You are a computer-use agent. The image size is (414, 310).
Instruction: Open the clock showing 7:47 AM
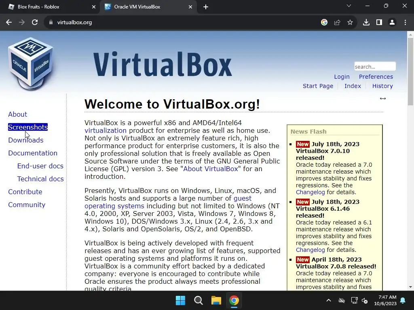click(x=385, y=300)
